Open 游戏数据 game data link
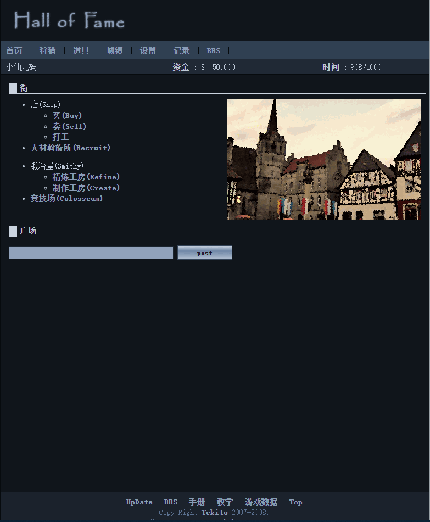The width and height of the screenshot is (430, 522). coord(261,502)
